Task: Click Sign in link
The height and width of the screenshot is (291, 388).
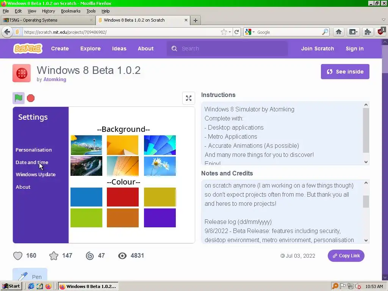Action: coord(355,48)
